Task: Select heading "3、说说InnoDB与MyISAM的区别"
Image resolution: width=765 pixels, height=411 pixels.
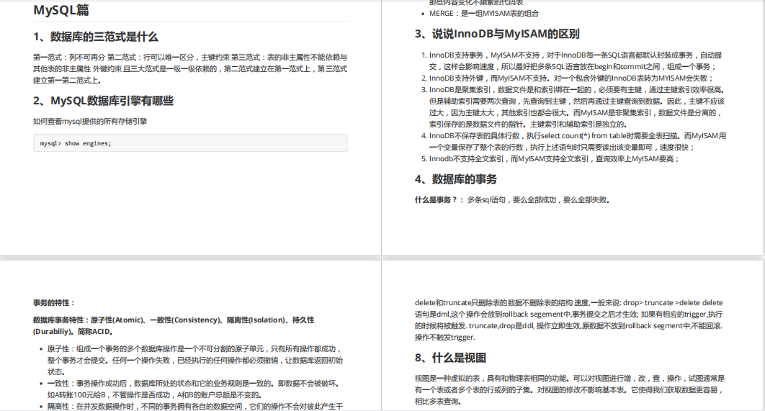Action: (497, 34)
